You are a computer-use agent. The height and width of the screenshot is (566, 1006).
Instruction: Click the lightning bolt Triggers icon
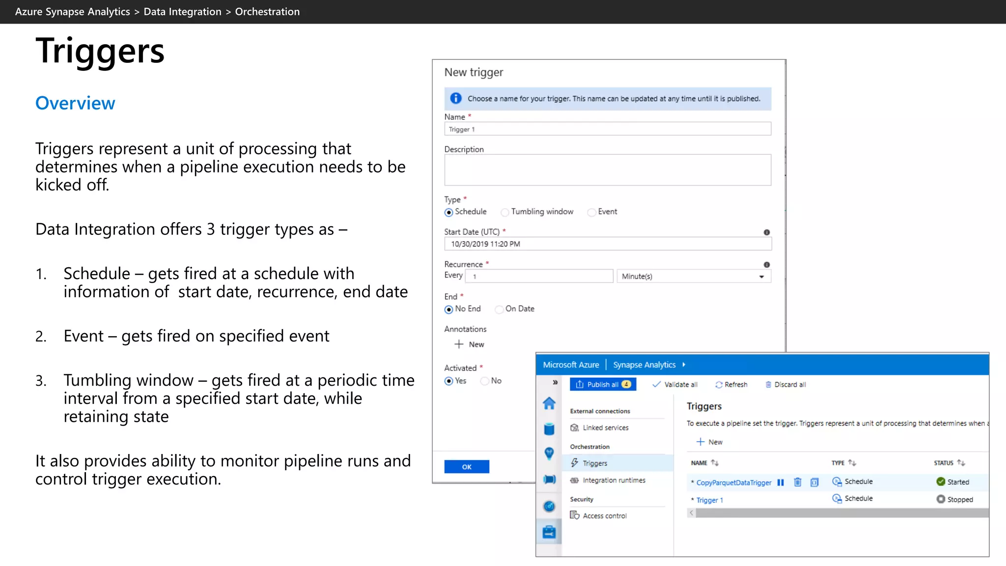[x=574, y=463]
